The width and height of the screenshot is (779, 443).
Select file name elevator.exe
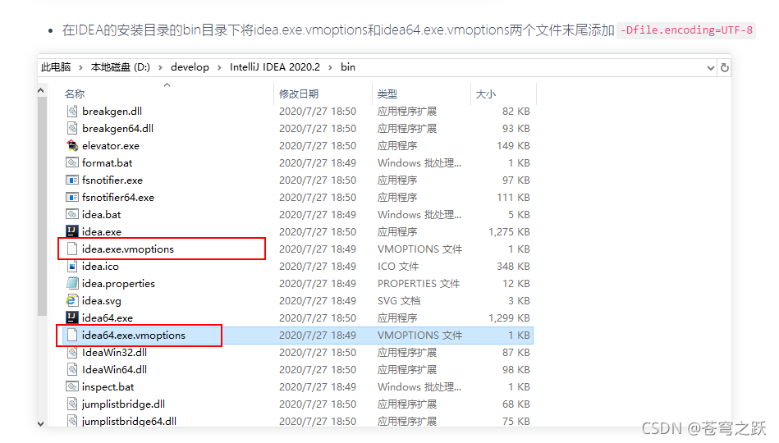[x=110, y=145]
